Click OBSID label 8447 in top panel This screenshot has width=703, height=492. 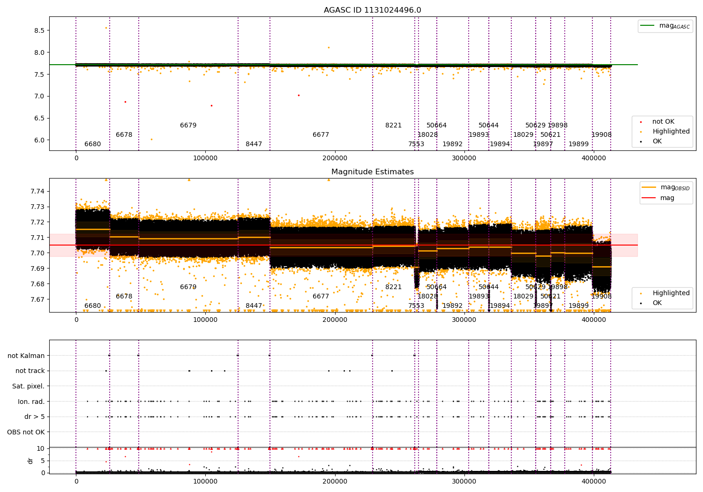click(x=254, y=144)
